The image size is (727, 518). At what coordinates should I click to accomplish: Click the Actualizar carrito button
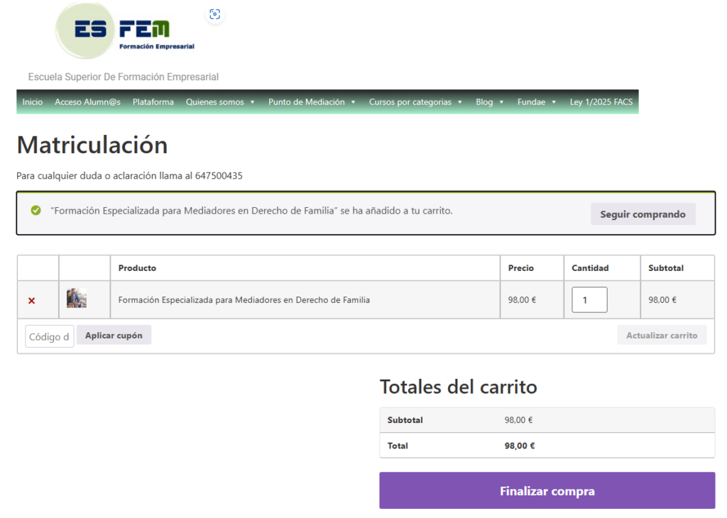662,336
